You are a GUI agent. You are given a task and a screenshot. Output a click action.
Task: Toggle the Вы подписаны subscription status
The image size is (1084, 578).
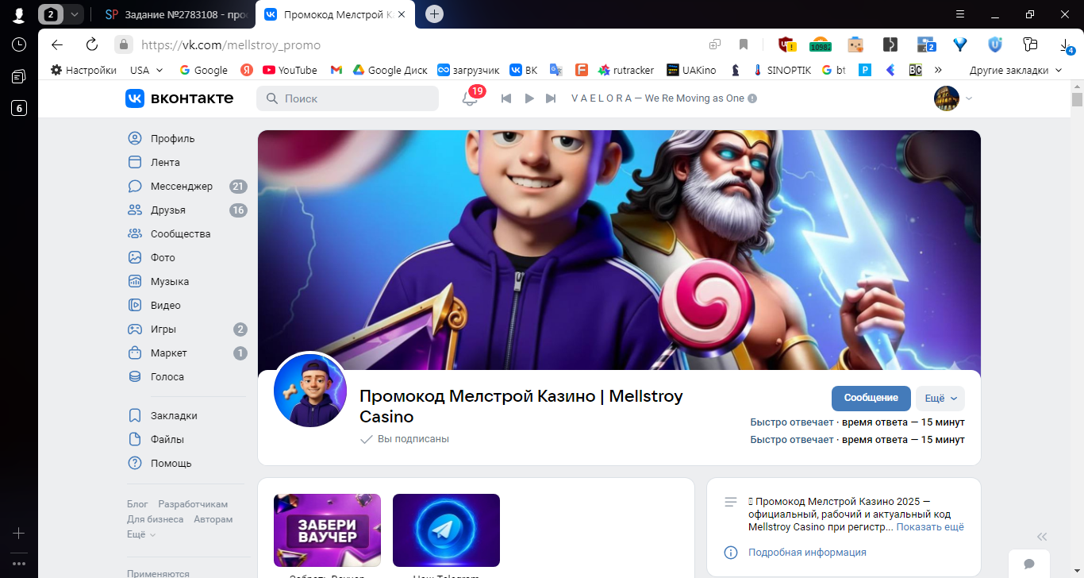pyautogui.click(x=405, y=439)
